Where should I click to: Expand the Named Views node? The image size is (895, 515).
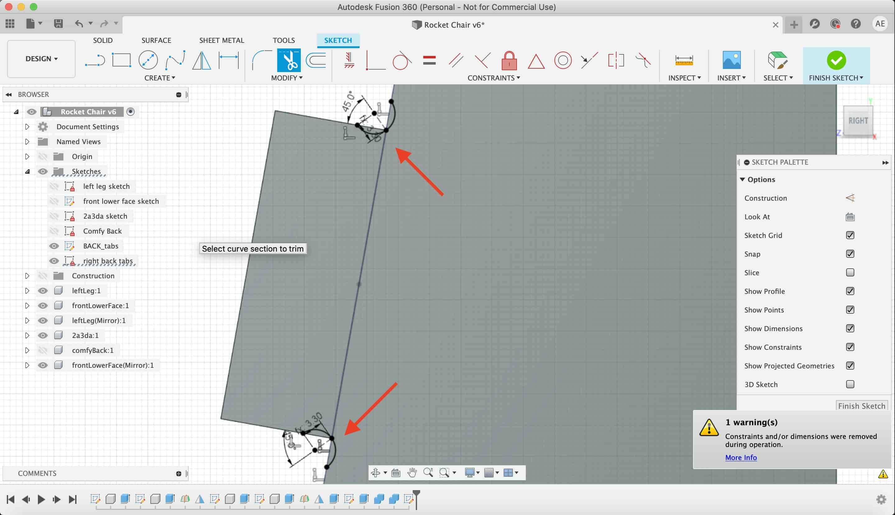27,141
